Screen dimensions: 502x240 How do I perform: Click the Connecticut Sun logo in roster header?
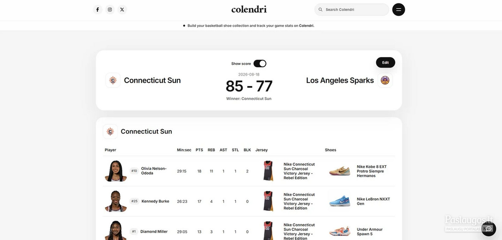click(110, 131)
